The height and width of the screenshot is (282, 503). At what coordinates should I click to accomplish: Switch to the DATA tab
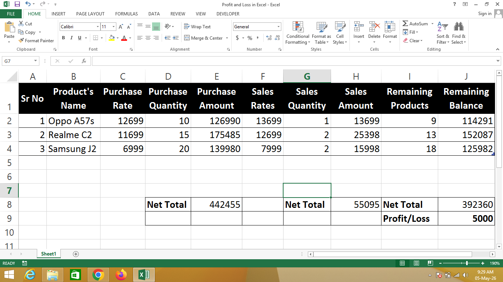[154, 14]
